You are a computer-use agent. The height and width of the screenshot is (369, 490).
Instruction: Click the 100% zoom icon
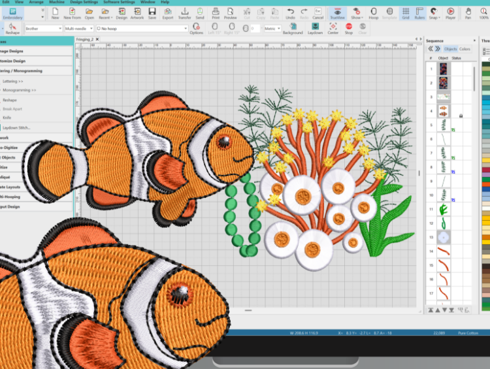483,14
